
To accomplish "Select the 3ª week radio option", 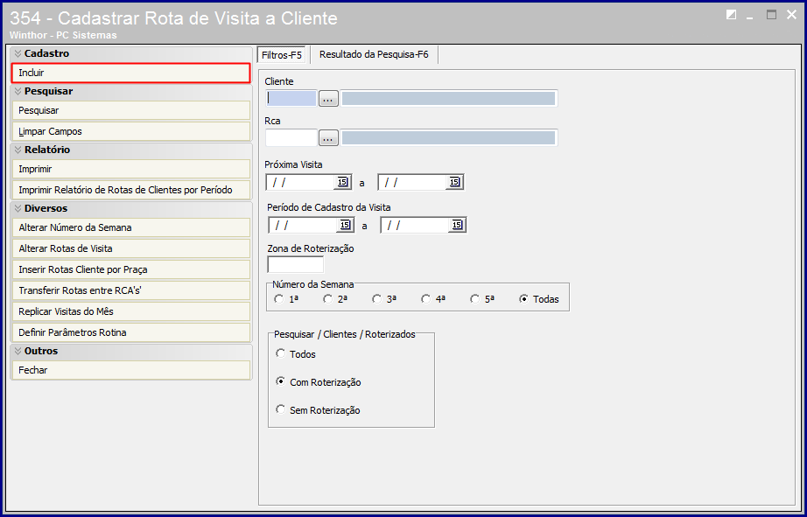I will (x=377, y=299).
